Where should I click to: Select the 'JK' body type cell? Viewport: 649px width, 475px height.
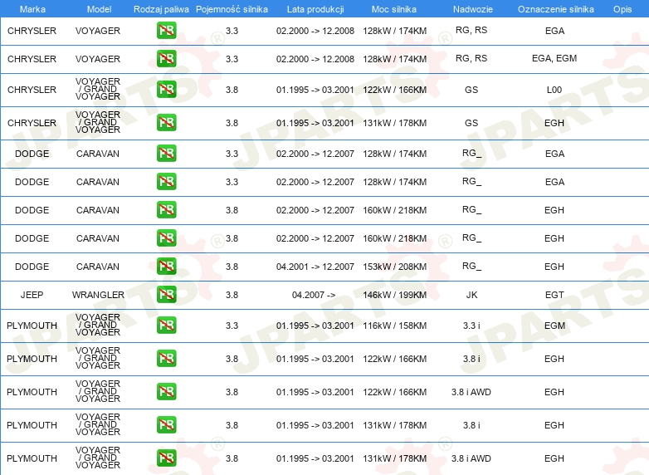coord(471,295)
